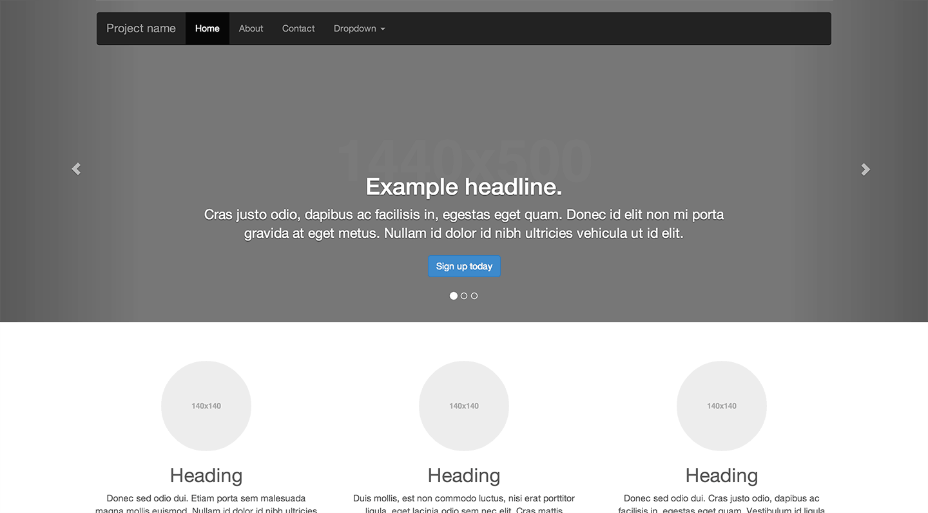
Task: Go to previous carousel slide arrow
Action: click(x=76, y=169)
